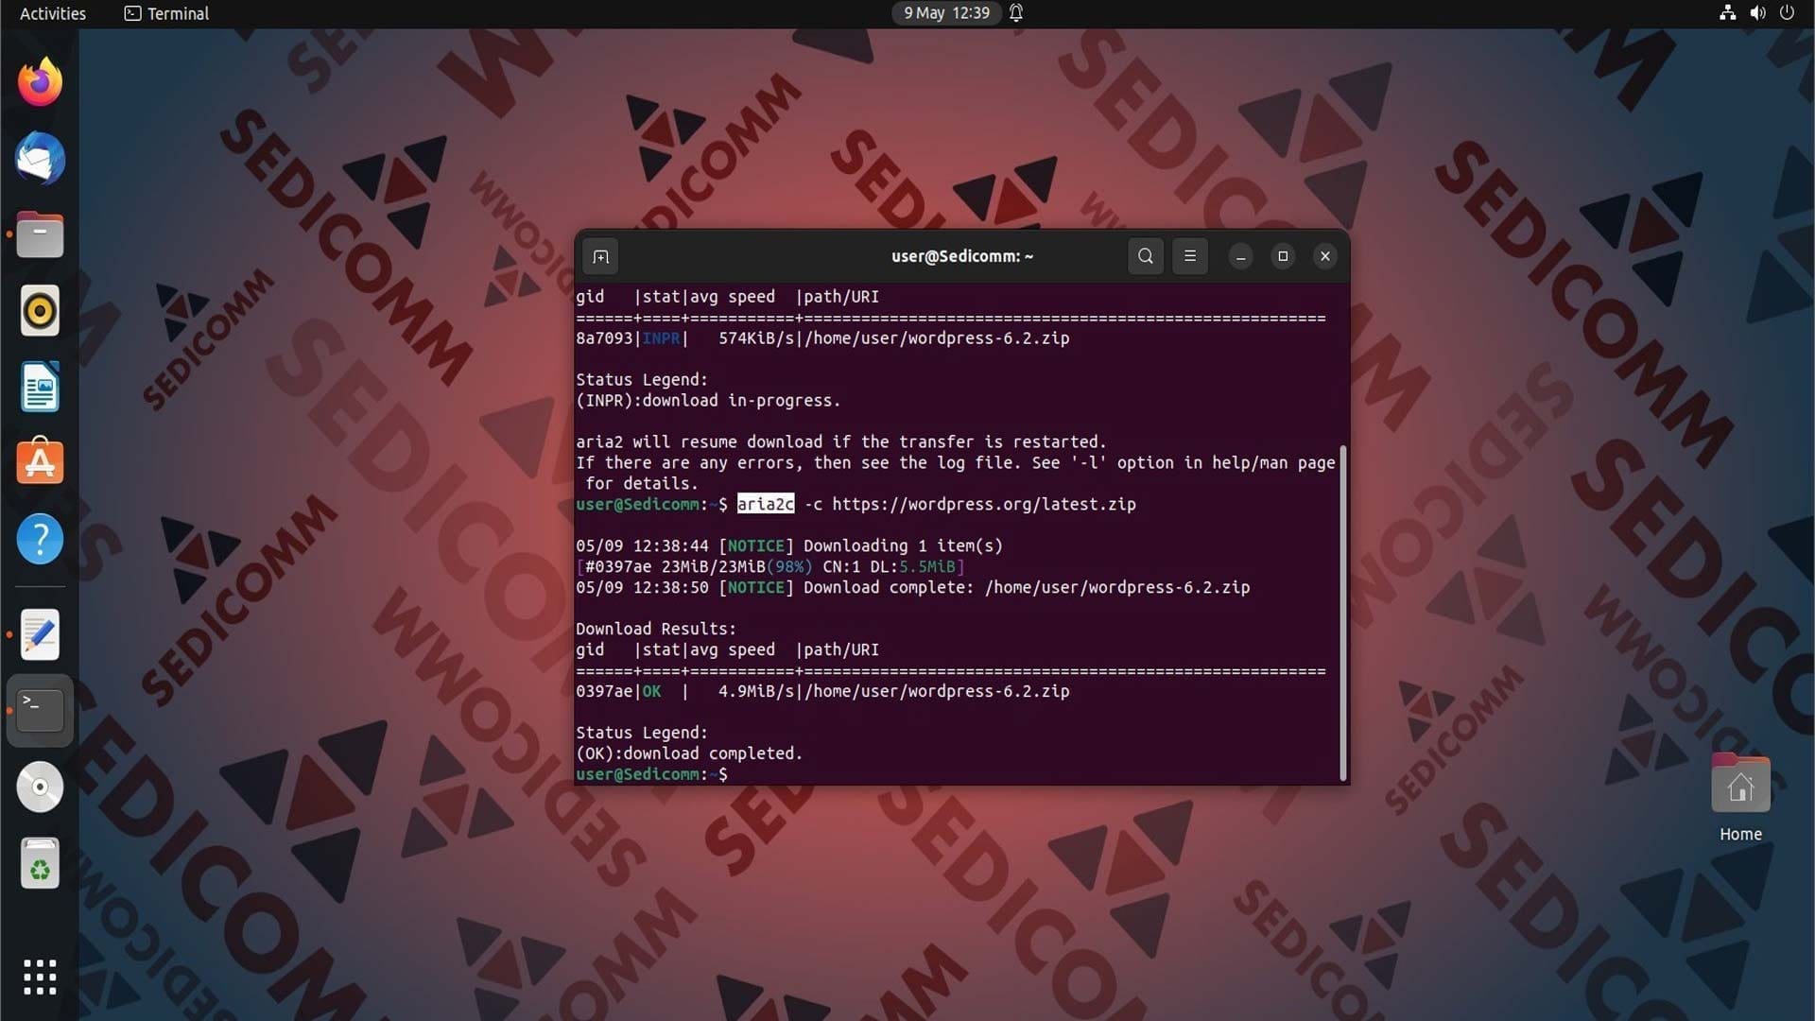
Task: Open Activities overview
Action: coord(53,13)
